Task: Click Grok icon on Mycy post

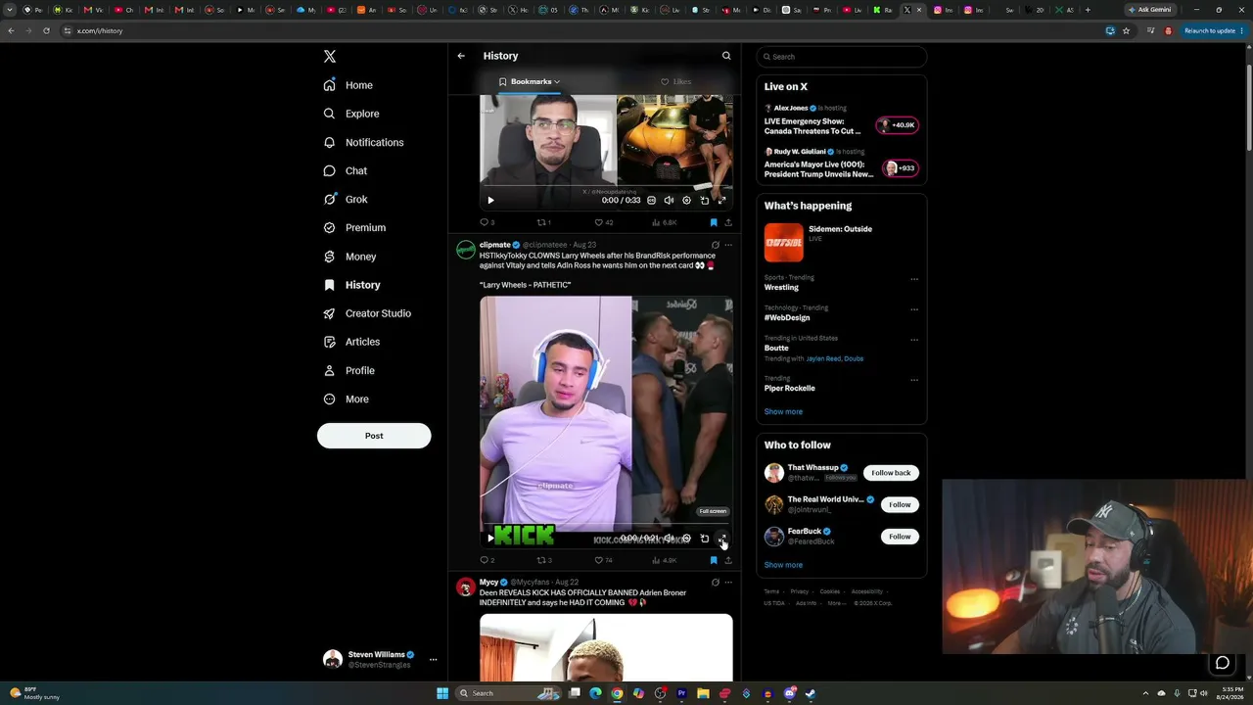Action: pos(716,583)
